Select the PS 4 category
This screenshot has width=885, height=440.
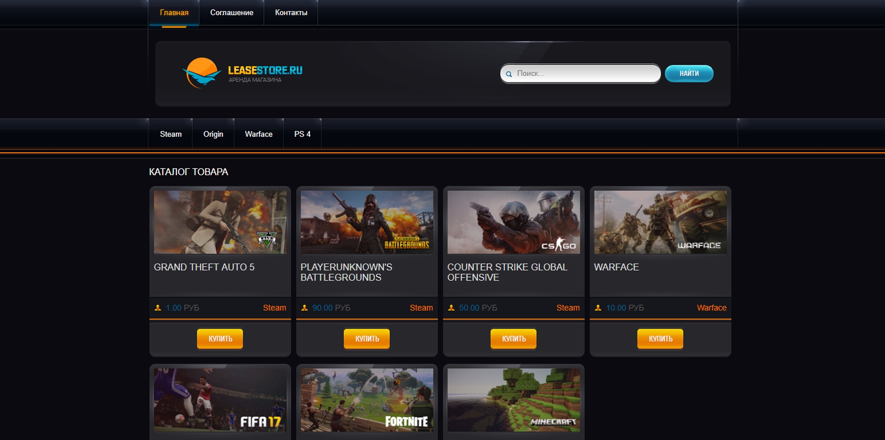coord(302,134)
